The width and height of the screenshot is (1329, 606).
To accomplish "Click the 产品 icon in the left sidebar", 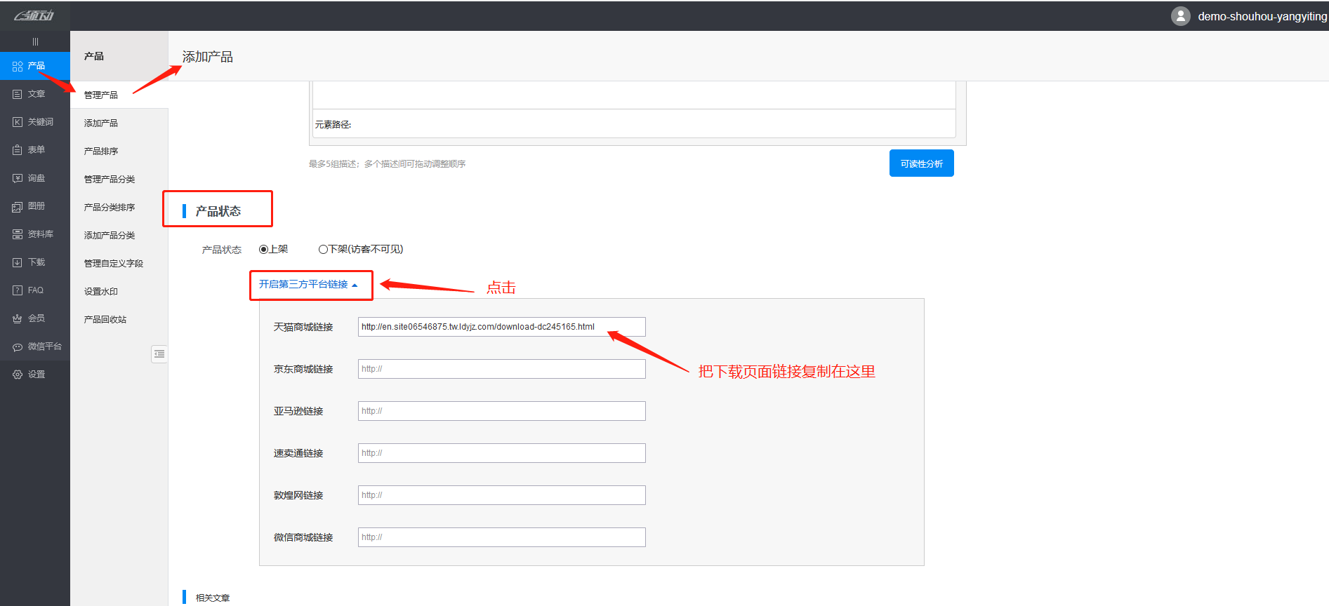I will [x=18, y=66].
